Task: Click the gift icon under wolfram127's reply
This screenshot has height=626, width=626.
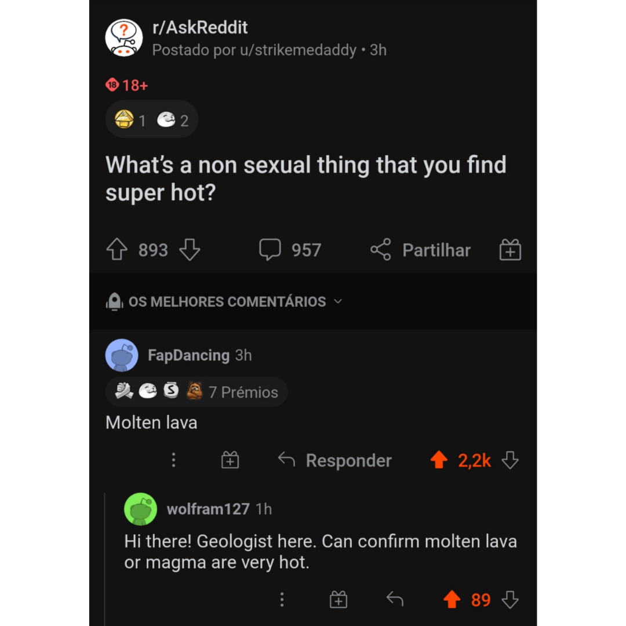Action: [x=339, y=600]
